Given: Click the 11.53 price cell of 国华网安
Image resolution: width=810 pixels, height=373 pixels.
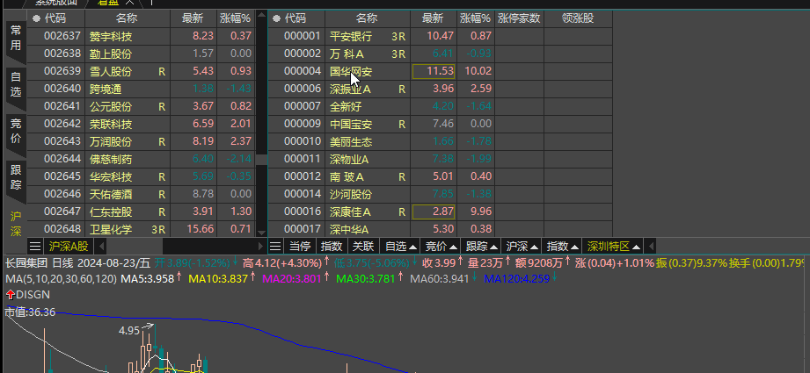Looking at the screenshot, I should (x=434, y=71).
